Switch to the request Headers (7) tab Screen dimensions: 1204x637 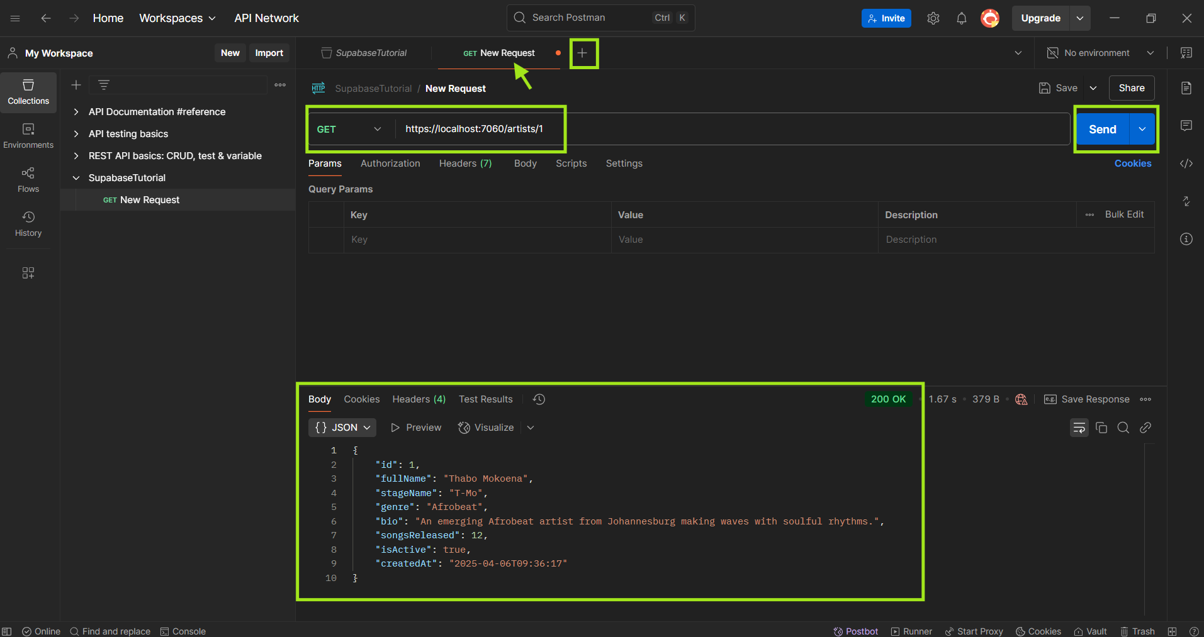[x=465, y=163]
